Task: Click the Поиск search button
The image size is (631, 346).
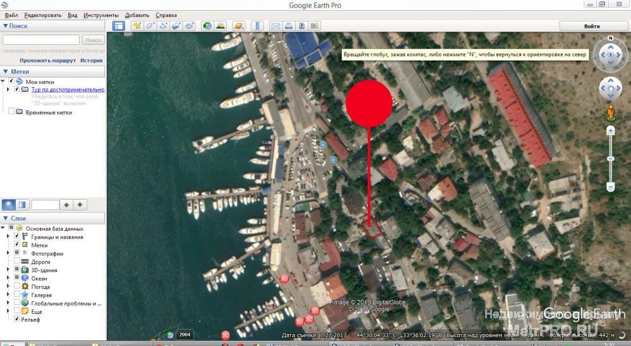Action: click(x=93, y=40)
